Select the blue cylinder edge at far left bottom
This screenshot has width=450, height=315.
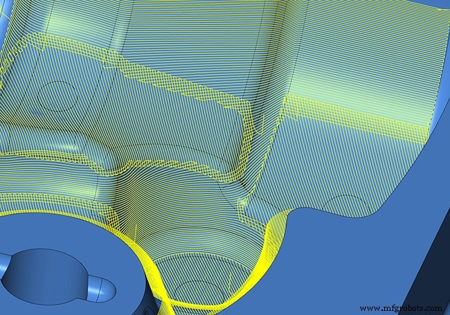coord(4,263)
